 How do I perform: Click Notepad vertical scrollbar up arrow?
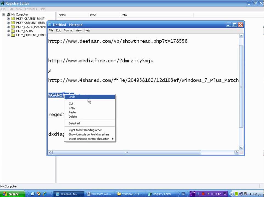pyautogui.click(x=241, y=36)
